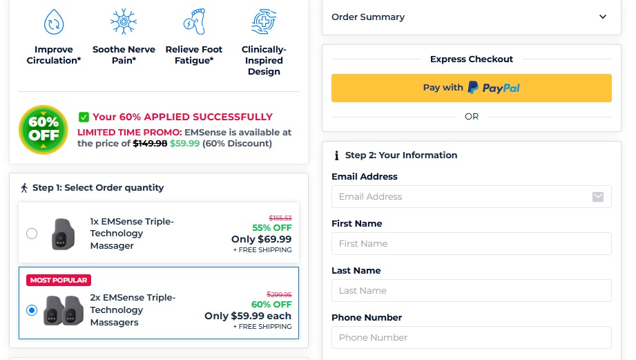Expand the Order Summary chevron
636x360 pixels.
click(x=603, y=17)
